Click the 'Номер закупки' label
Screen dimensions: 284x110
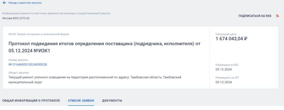click(x=18, y=60)
